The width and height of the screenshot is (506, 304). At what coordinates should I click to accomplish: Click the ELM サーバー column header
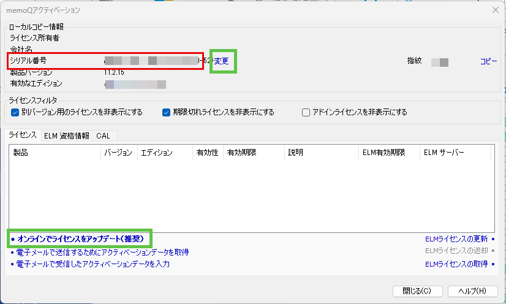(x=455, y=153)
